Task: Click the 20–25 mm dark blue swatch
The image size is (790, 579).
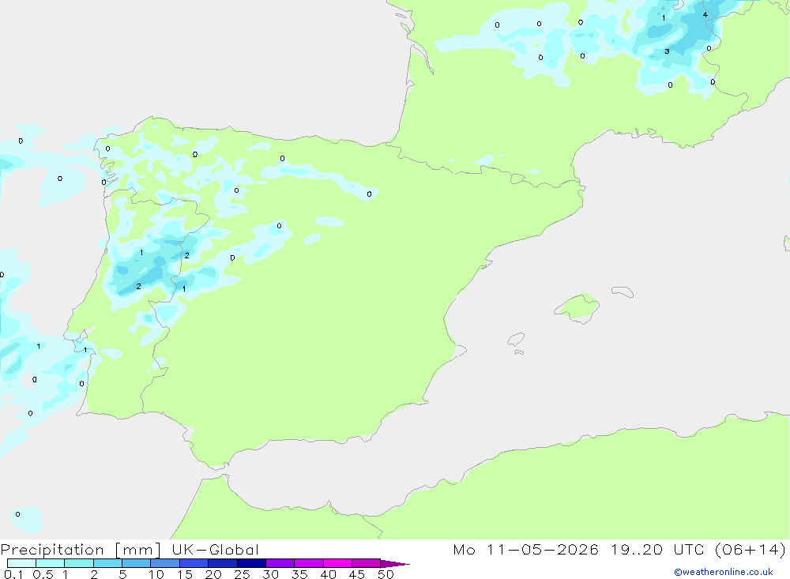Action: 222,563
